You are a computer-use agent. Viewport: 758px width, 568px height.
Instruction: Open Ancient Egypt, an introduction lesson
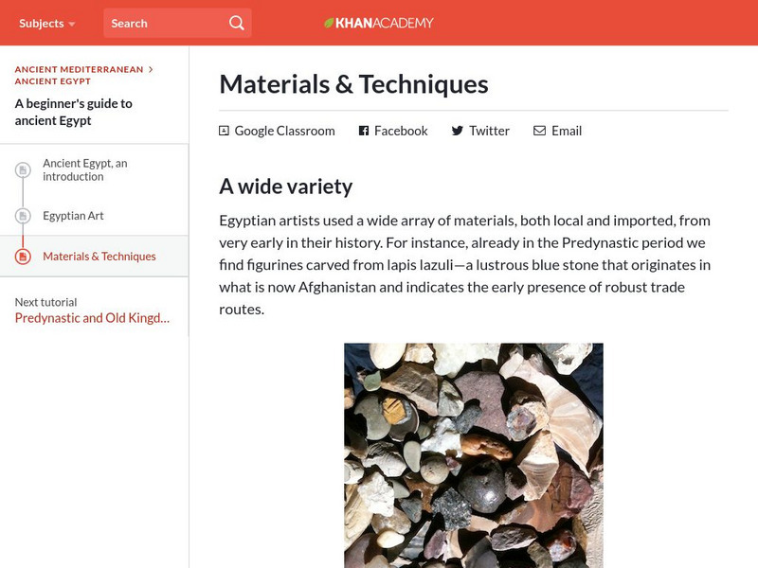coord(85,170)
